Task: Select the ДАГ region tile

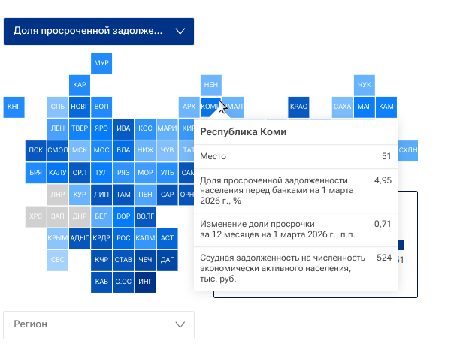Action: pyautogui.click(x=168, y=260)
